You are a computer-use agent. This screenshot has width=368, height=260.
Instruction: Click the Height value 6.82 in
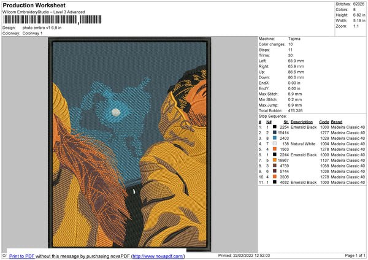[x=359, y=15]
